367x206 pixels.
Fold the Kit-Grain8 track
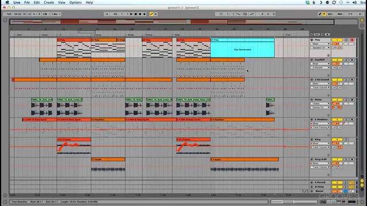point(312,80)
